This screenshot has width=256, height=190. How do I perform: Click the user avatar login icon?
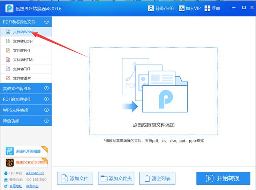(x=151, y=8)
